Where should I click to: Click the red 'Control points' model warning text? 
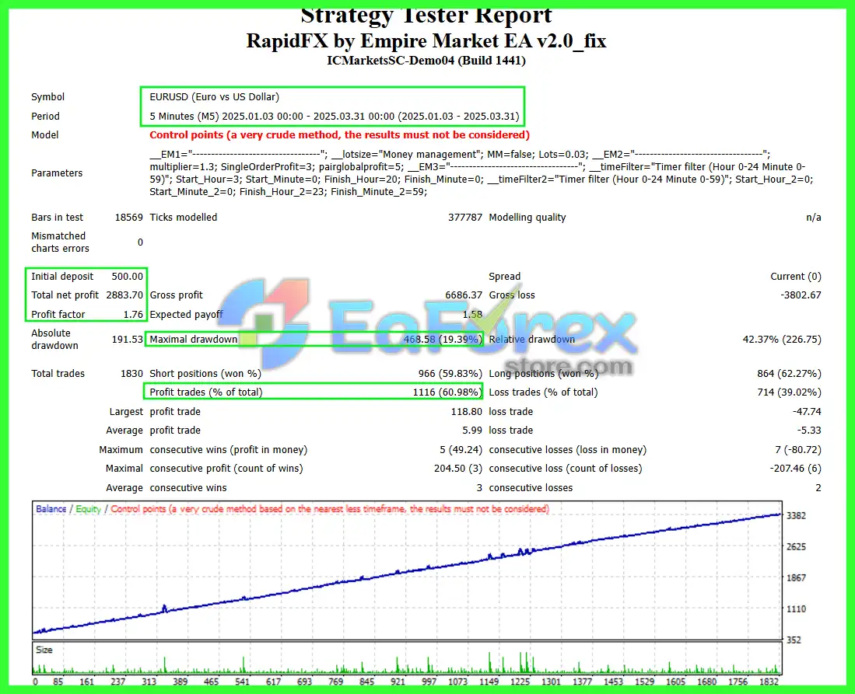click(340, 134)
